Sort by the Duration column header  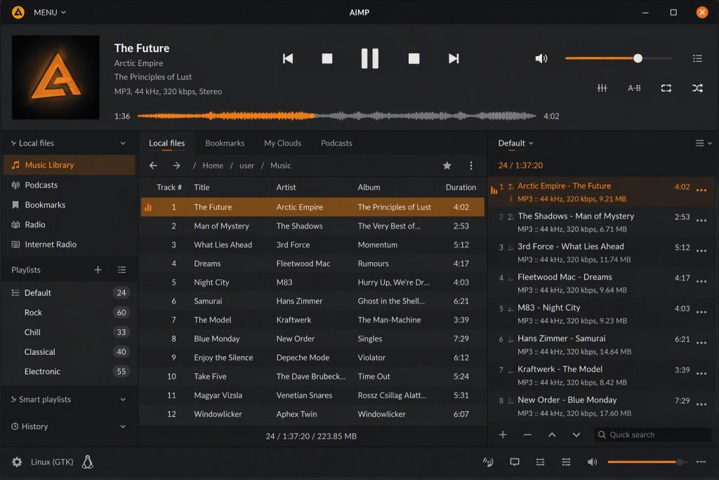click(x=461, y=187)
